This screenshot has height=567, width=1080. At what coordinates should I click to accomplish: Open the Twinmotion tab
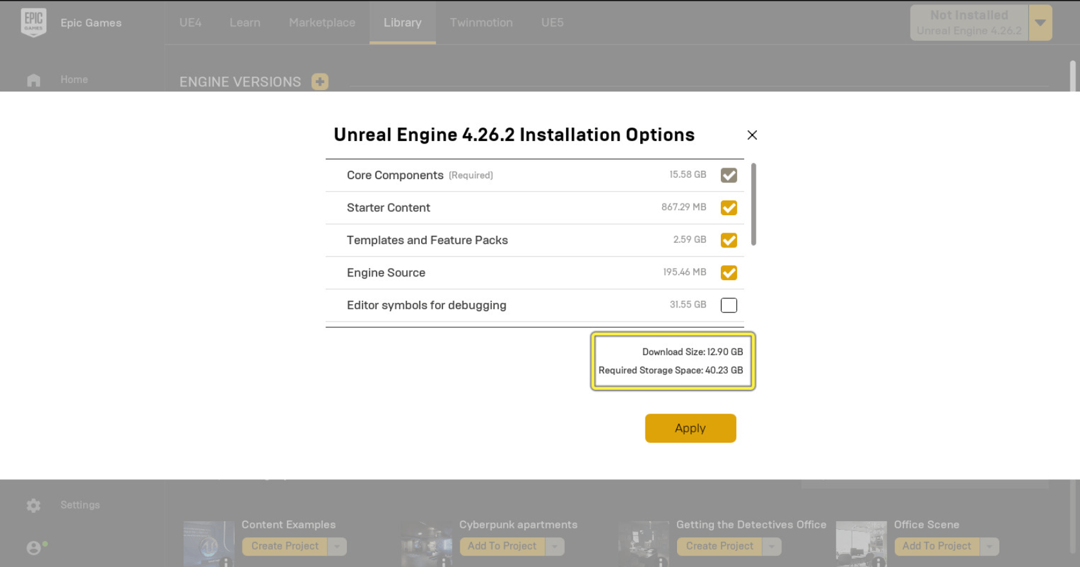click(x=481, y=23)
